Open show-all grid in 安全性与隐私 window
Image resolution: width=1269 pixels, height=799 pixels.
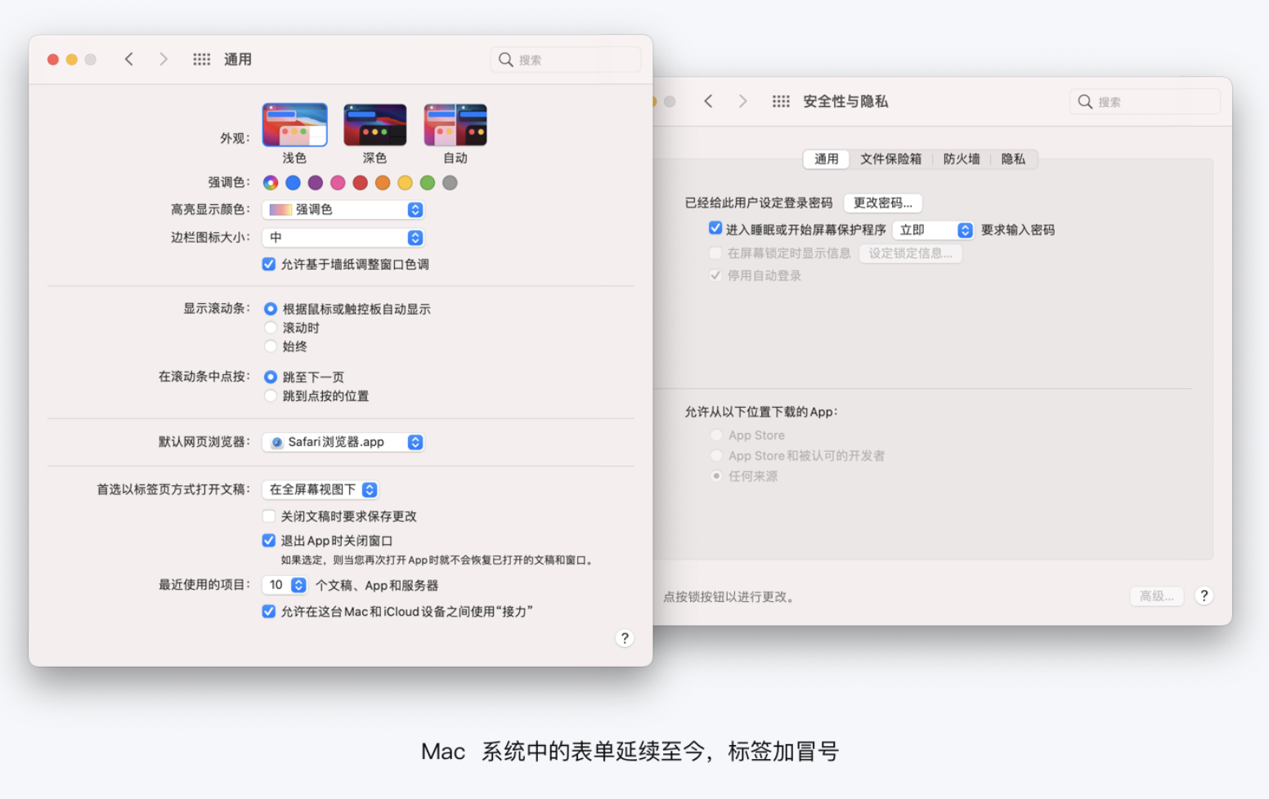coord(781,101)
